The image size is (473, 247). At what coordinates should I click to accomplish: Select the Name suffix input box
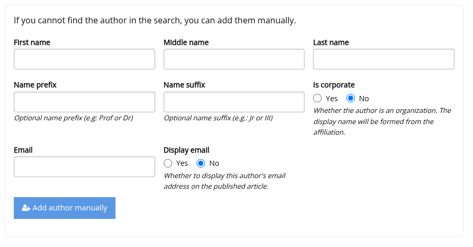pos(234,102)
